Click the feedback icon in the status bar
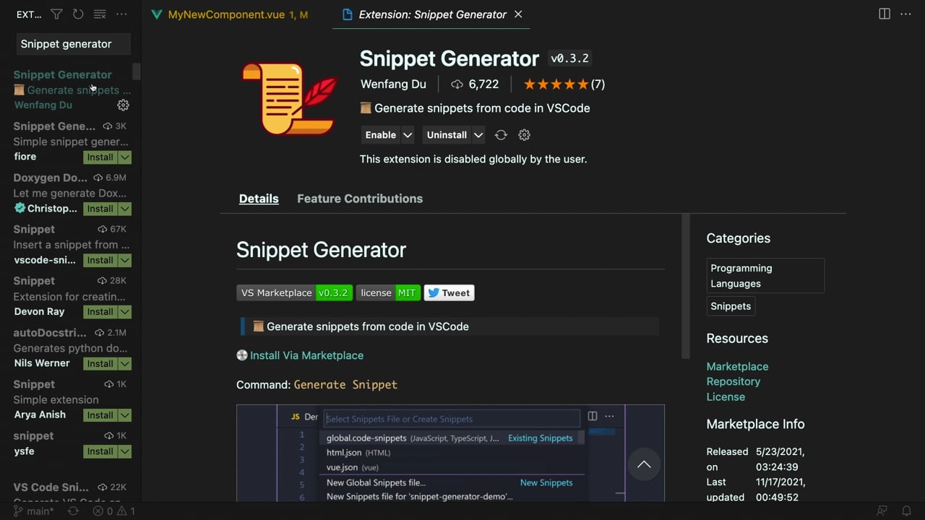This screenshot has height=520, width=925. [882, 511]
